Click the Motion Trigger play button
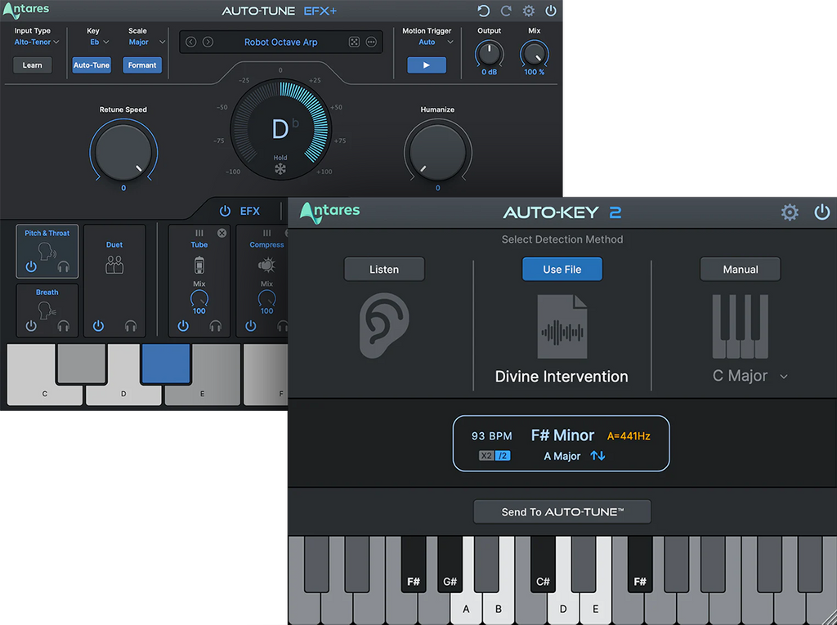Screen dimensions: 837x625 tap(427, 65)
